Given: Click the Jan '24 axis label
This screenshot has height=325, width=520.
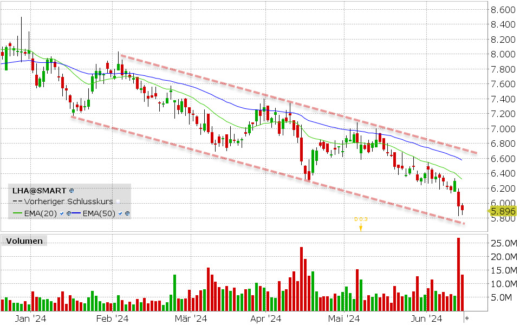Looking at the screenshot, I should [x=30, y=318].
